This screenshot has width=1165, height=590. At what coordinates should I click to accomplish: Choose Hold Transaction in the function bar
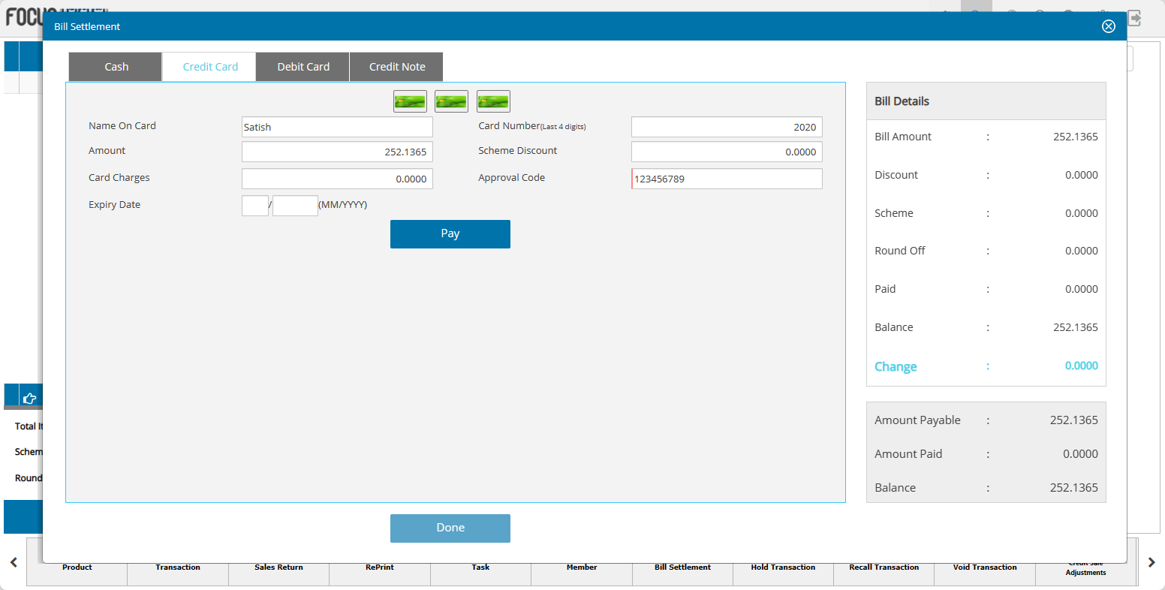(x=783, y=567)
